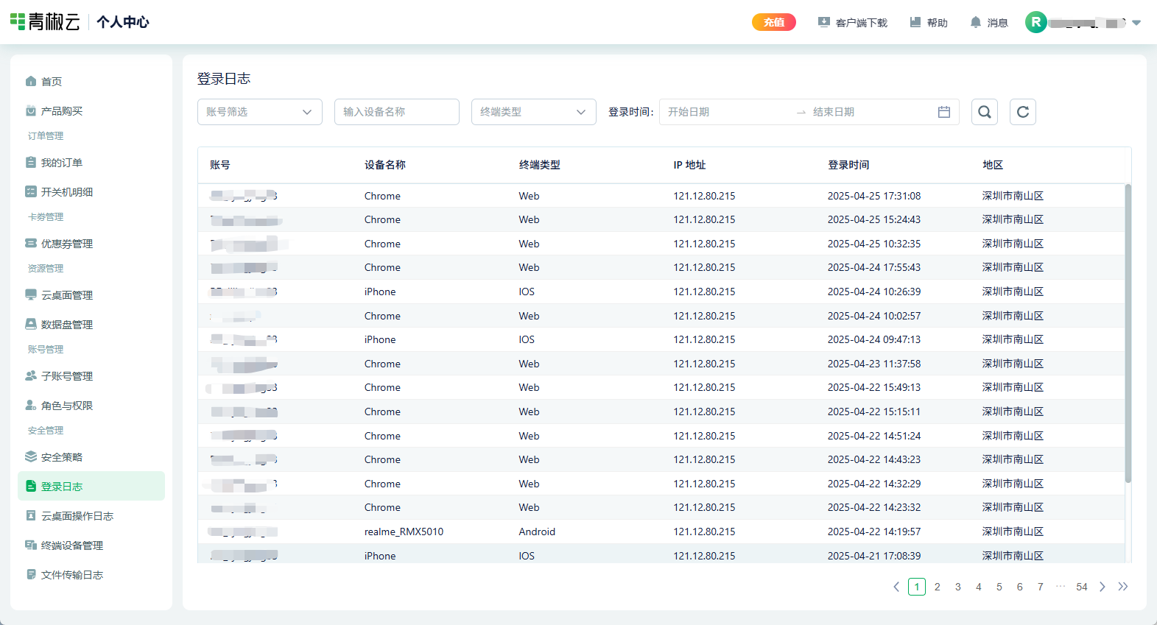1157x625 pixels.
Task: Go to page 3
Action: (958, 587)
